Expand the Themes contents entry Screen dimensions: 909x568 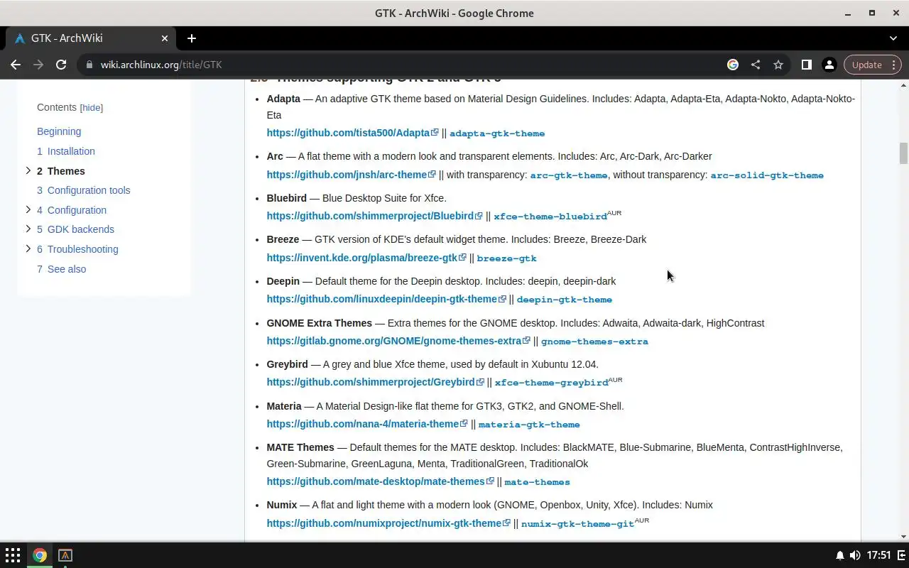(28, 170)
